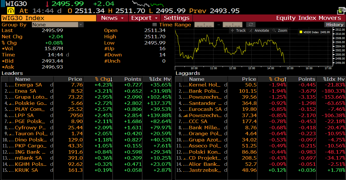Click the time range end field
346x180 pixels.
[x=233, y=25]
